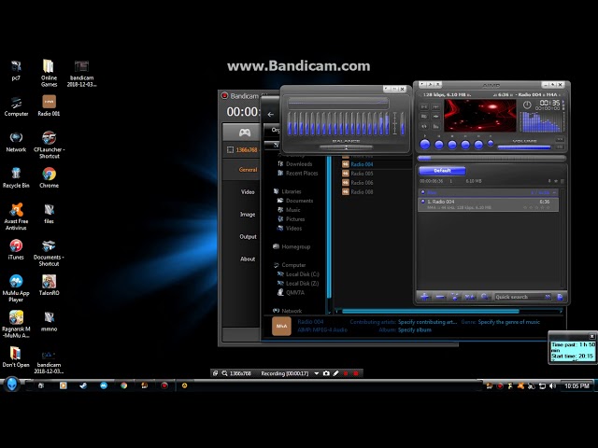Click the large AIMP play button
Screen dimensions: 598x448
tap(424, 145)
